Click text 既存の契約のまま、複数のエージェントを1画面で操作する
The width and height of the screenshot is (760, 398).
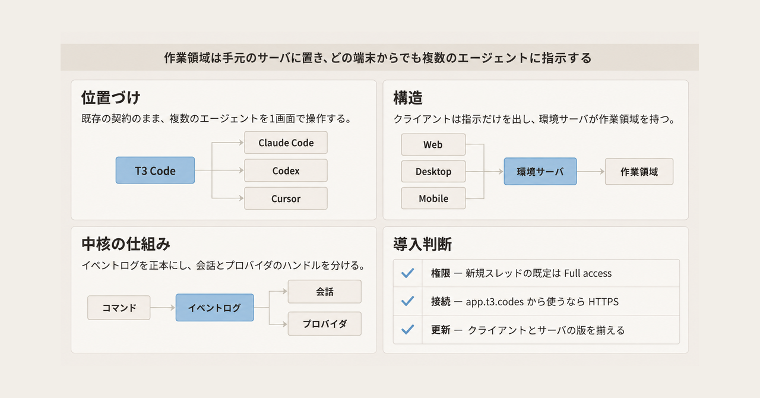coord(216,119)
